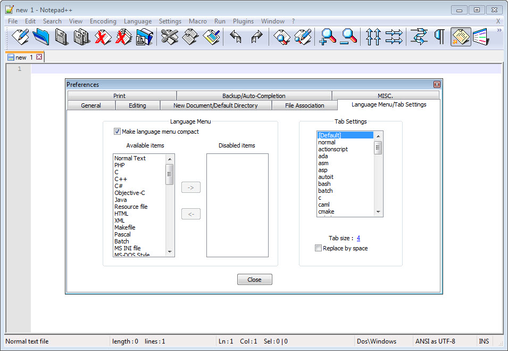
Task: Click the Tab size value link '4'
Action: coord(359,238)
